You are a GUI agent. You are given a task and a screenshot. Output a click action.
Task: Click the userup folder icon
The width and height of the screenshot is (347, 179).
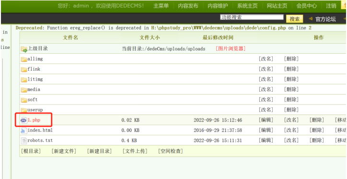click(24, 110)
